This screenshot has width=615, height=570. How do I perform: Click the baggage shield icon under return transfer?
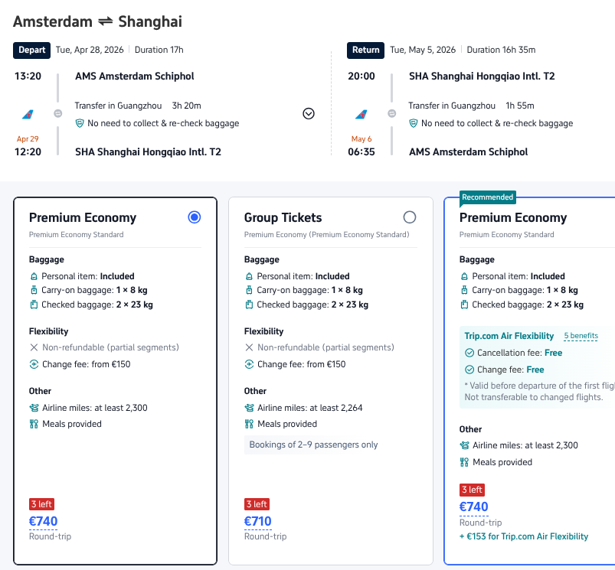point(414,123)
